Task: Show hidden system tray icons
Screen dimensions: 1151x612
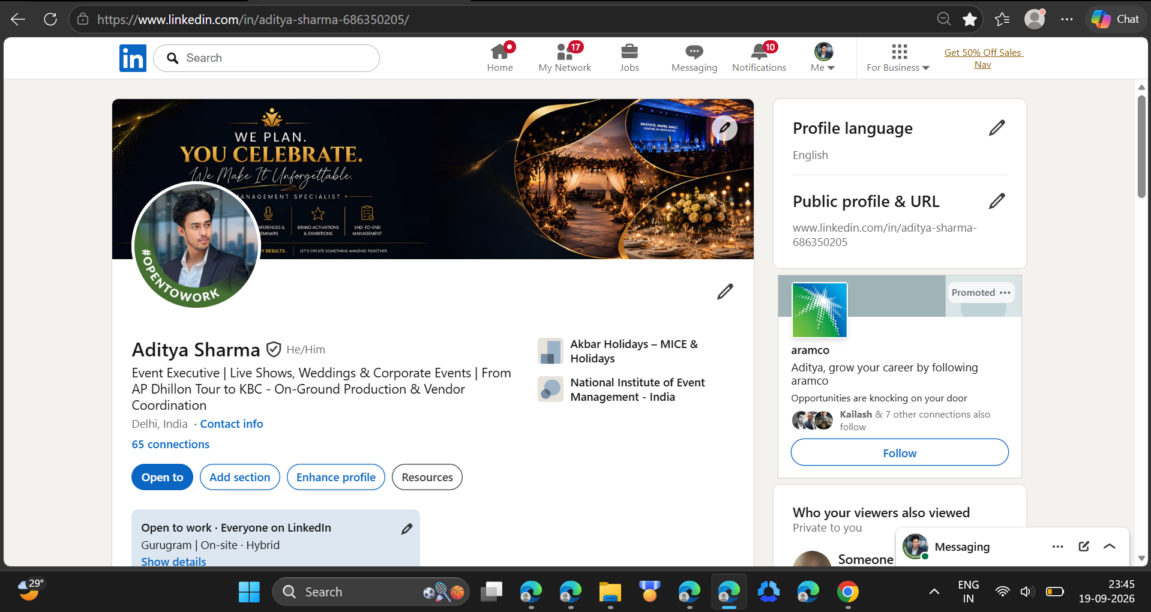Action: [934, 592]
